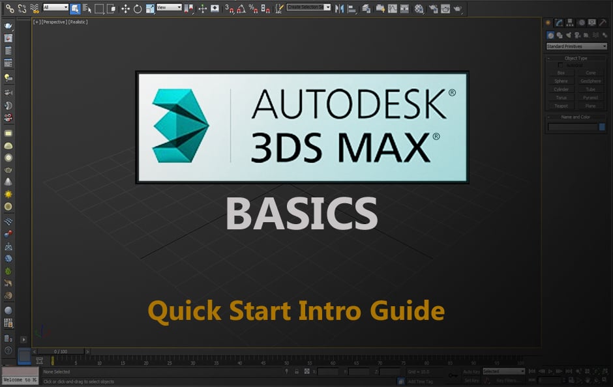The image size is (613, 387).
Task: Select the Cameras category icon
Action: click(577, 35)
